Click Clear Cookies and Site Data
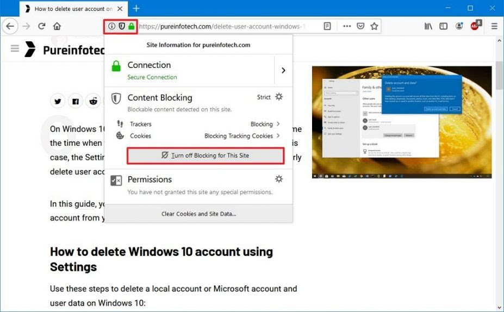Screen dimensions: 504x312 click(198, 214)
